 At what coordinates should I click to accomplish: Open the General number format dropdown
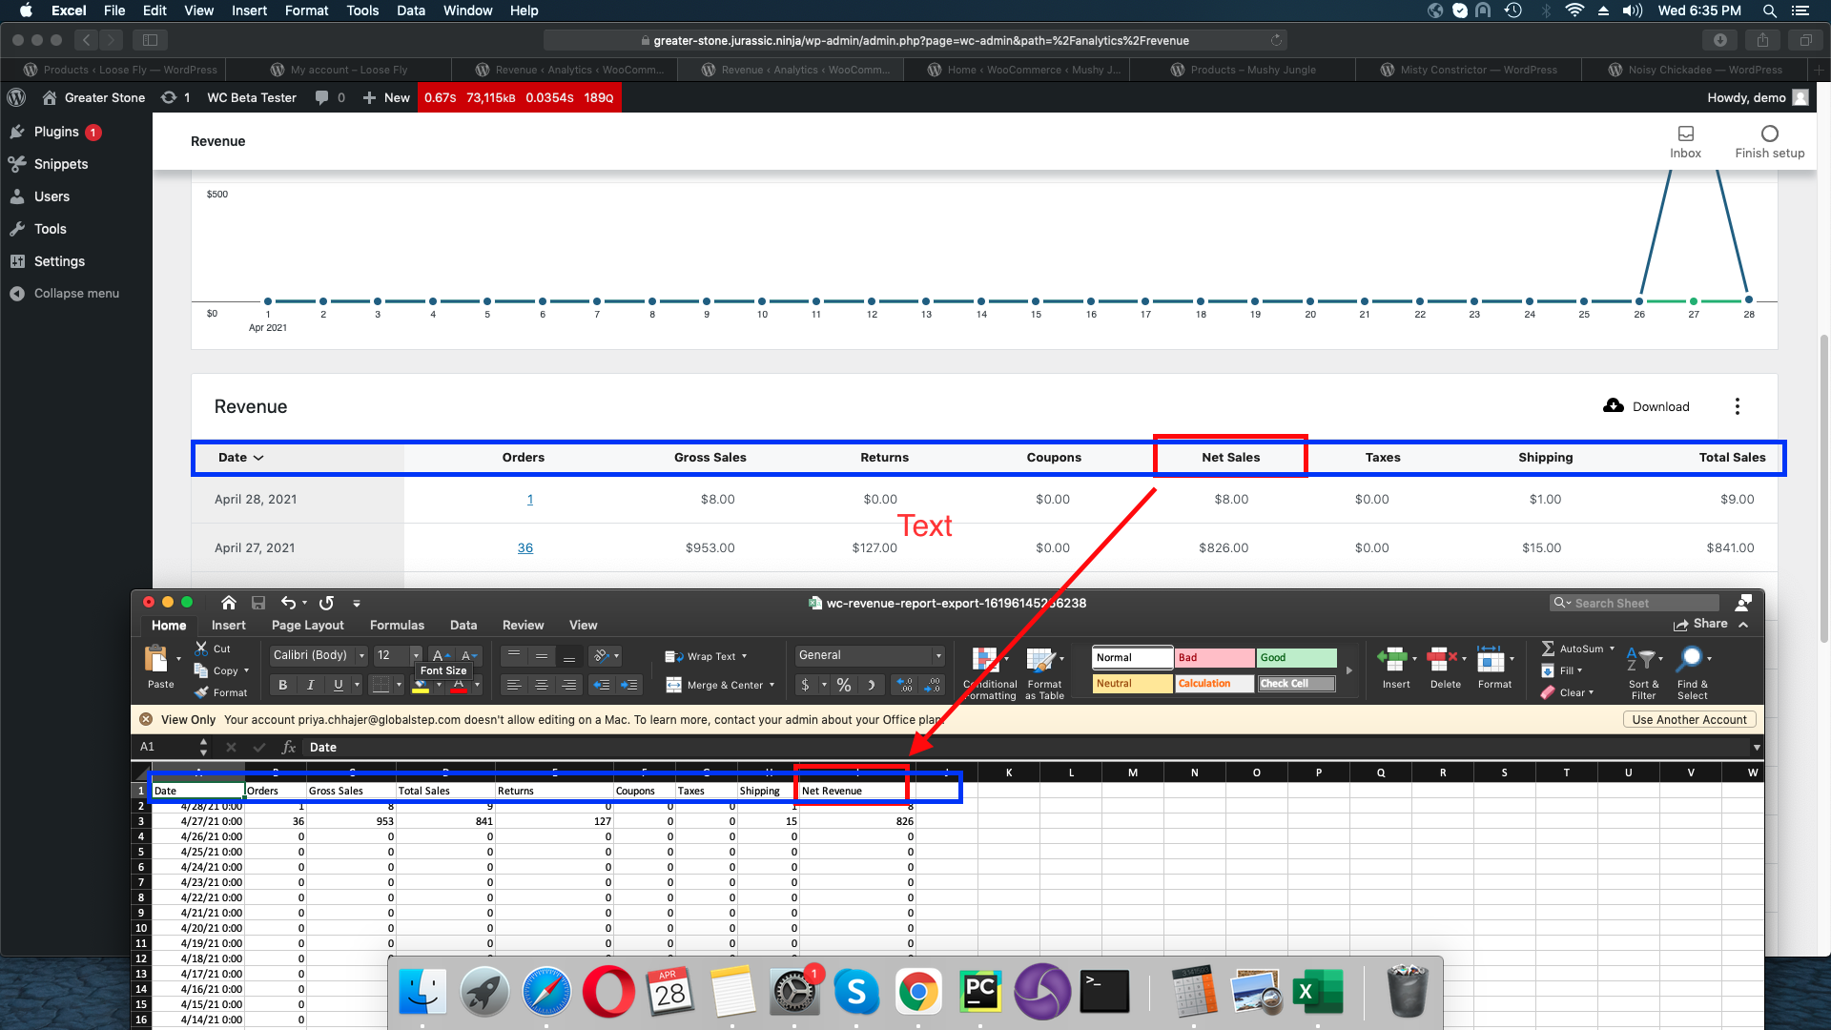click(x=938, y=655)
